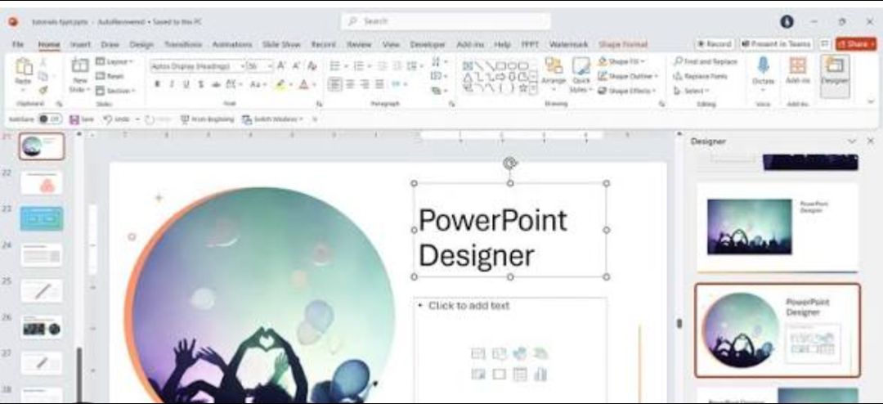The height and width of the screenshot is (404, 883).
Task: Open the Section dropdown
Action: coord(115,91)
